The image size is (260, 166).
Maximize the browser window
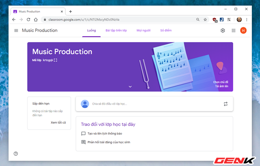236,9
